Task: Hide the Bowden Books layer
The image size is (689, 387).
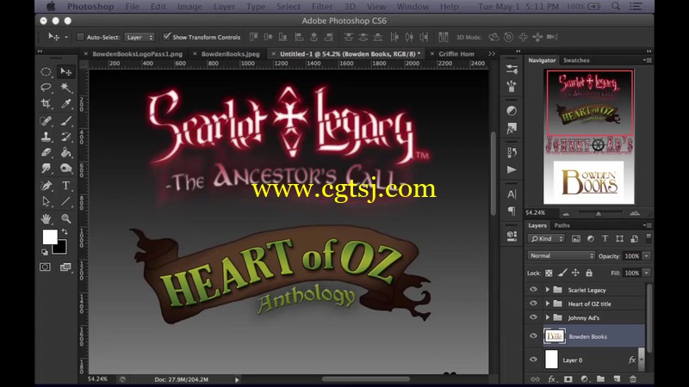Action: pos(533,336)
